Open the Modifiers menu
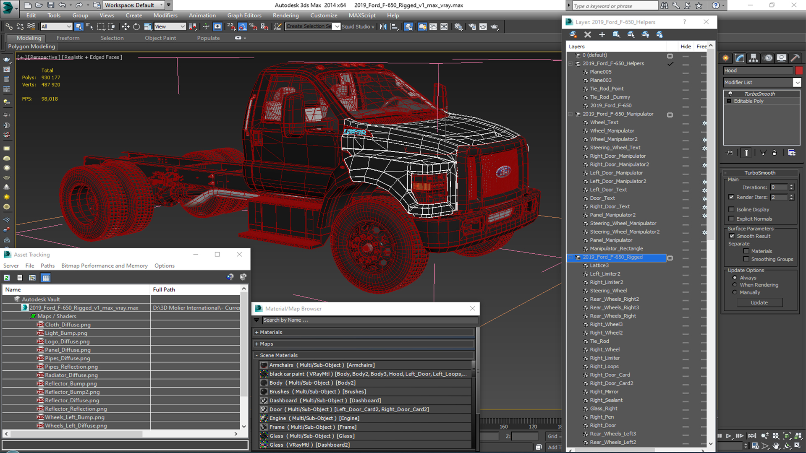Image resolution: width=806 pixels, height=453 pixels. (x=165, y=16)
